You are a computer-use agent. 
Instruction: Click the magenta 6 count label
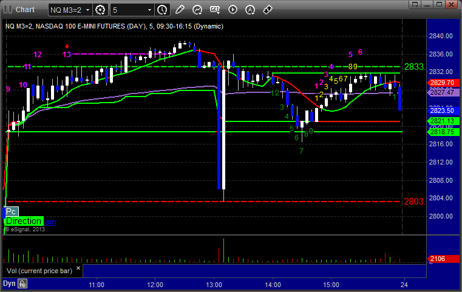coord(360,52)
